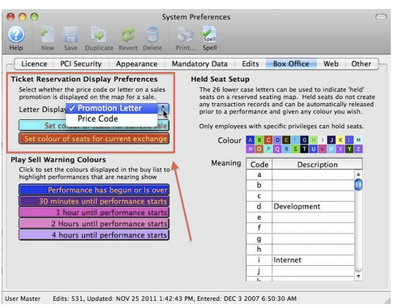The width and height of the screenshot is (394, 305).
Task: Pick held seat colour swatch A
Action: point(251,140)
